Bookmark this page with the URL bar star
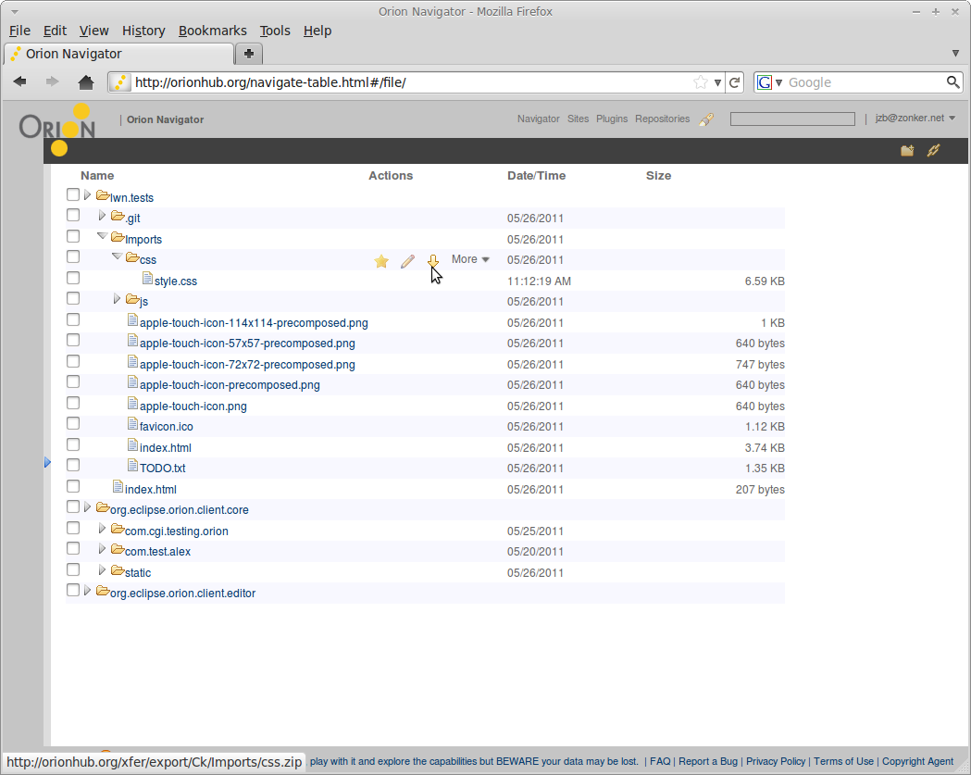Screen dimensions: 971x775 click(x=701, y=82)
